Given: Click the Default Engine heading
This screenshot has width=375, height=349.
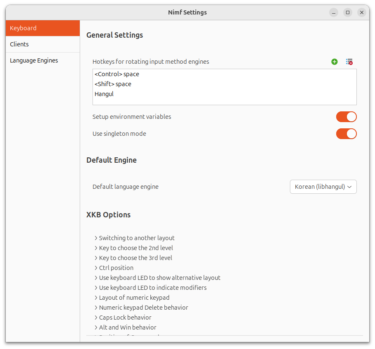Looking at the screenshot, I should click(112, 160).
